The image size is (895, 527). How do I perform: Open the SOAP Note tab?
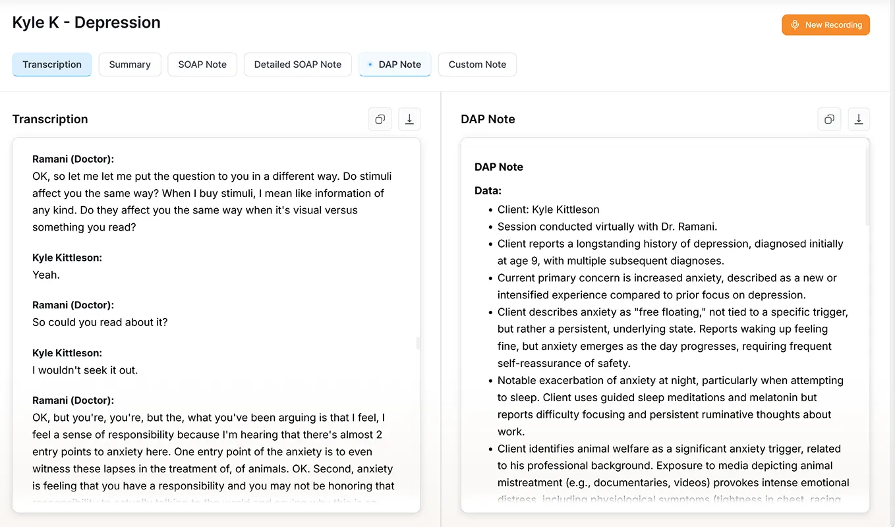coord(202,65)
